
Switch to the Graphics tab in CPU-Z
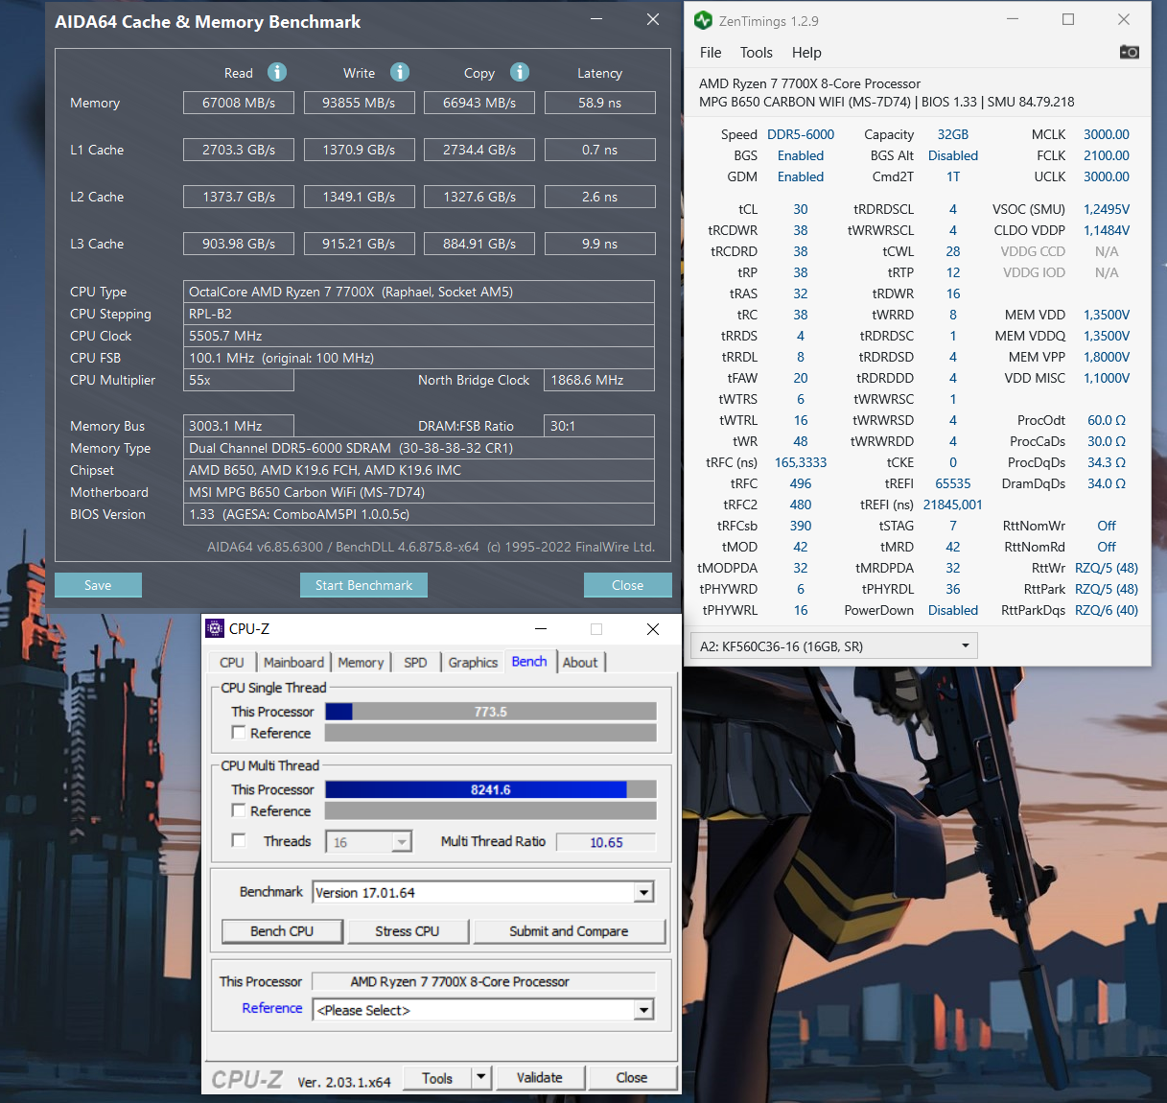click(x=473, y=663)
